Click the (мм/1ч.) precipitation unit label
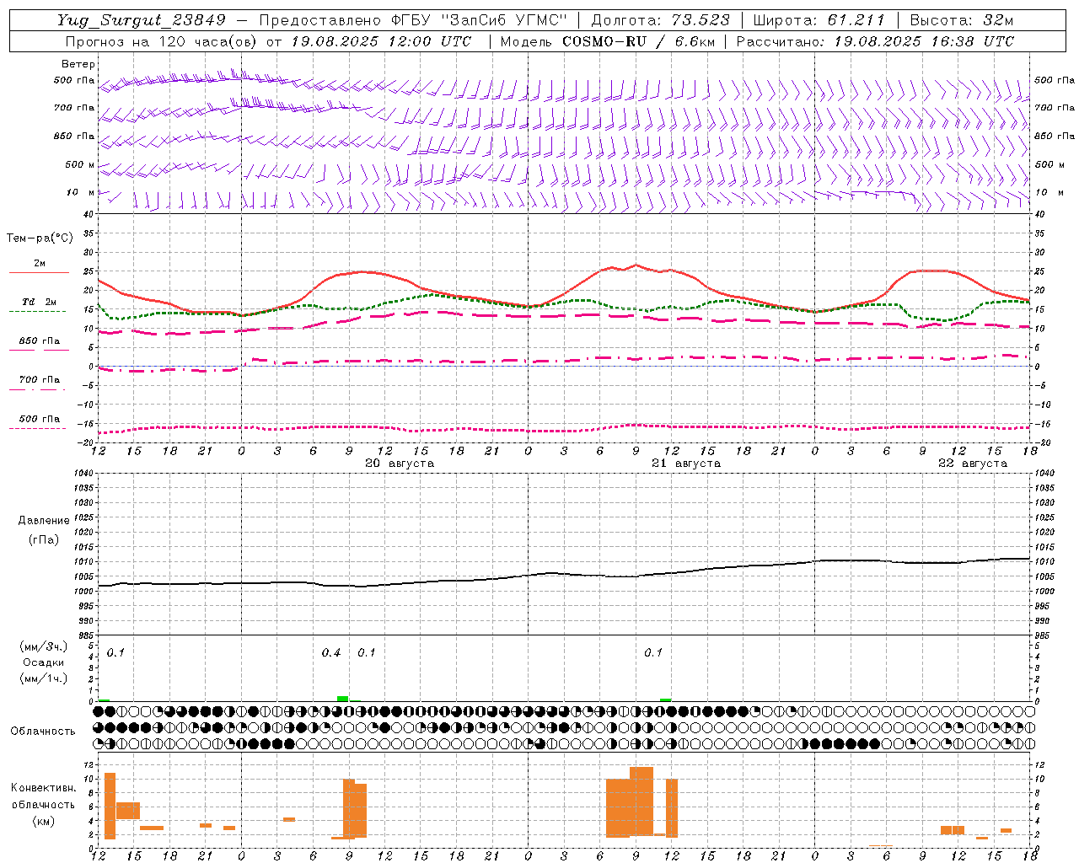1079x863 pixels. 44,678
